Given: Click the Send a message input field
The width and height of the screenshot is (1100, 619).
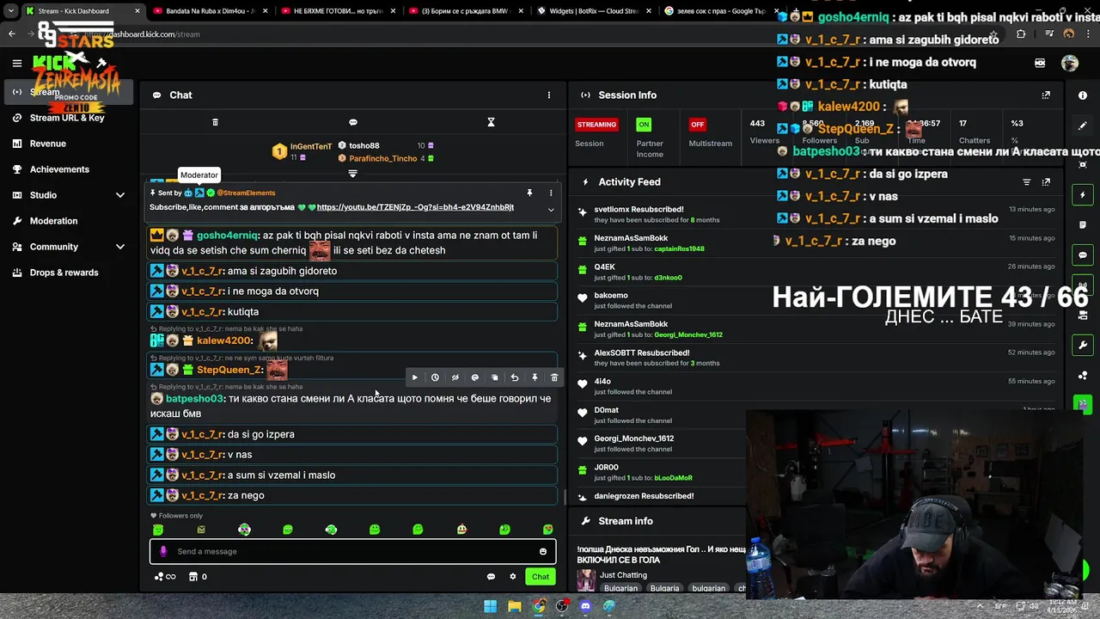Looking at the screenshot, I should 353,552.
